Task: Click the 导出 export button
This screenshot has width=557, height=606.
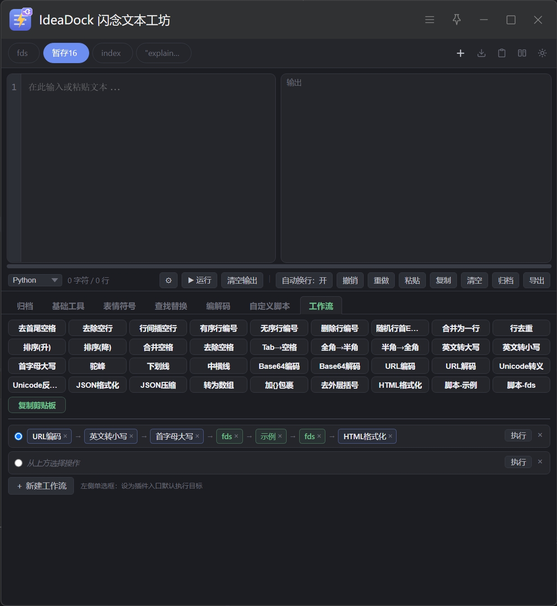Action: 537,280
